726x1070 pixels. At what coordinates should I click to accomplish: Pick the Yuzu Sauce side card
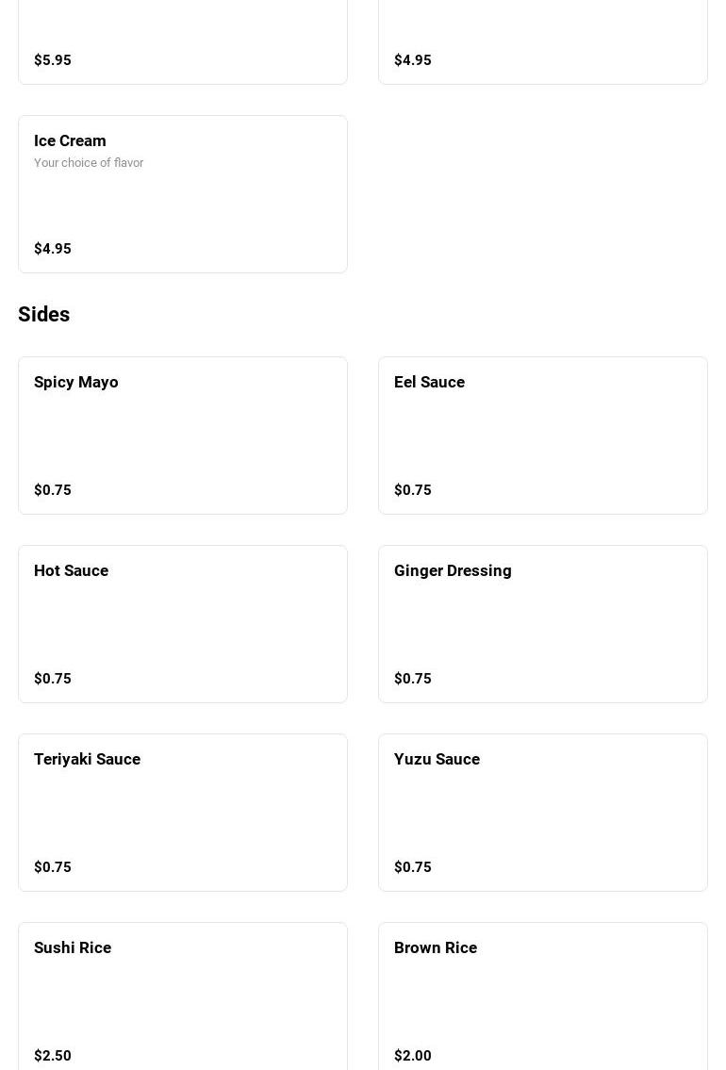[x=542, y=812]
